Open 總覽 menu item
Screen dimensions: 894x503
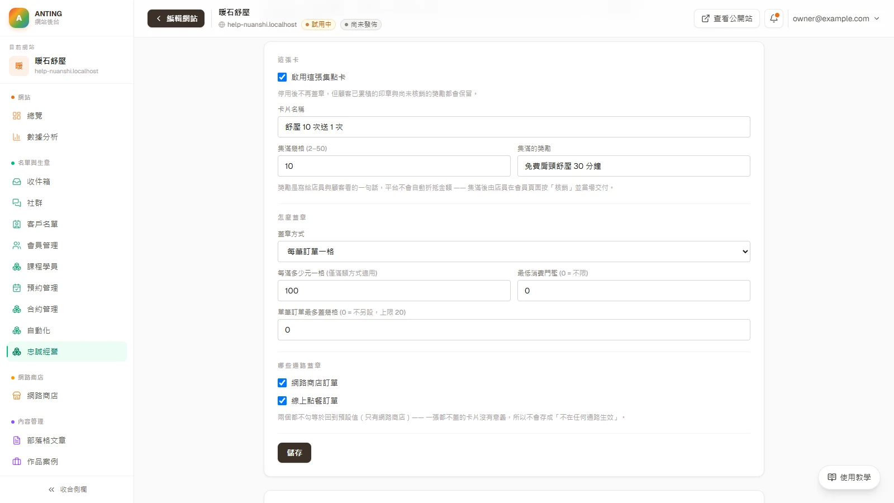click(66, 116)
